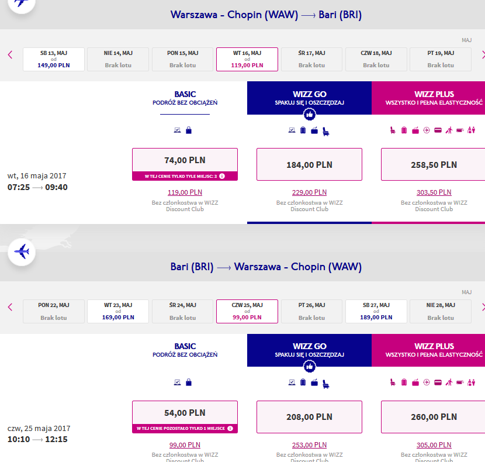Click small cabin bag icon under outbound BASIC

click(189, 130)
